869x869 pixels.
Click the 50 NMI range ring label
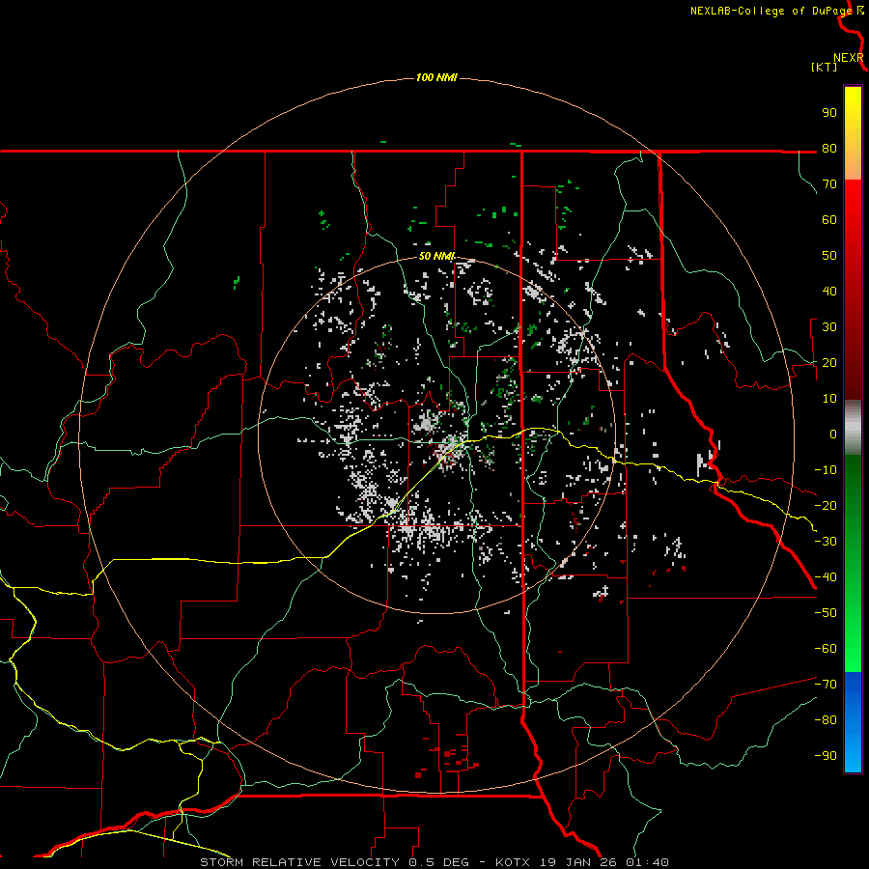436,256
